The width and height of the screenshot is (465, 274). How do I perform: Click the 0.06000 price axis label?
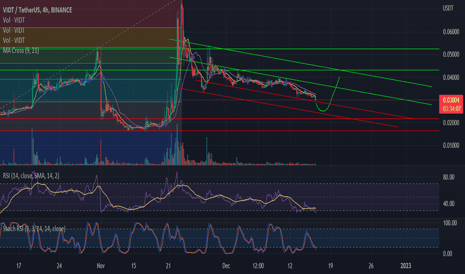(x=451, y=32)
